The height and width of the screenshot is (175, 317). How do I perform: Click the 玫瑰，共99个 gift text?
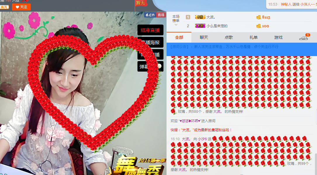tap(299, 163)
